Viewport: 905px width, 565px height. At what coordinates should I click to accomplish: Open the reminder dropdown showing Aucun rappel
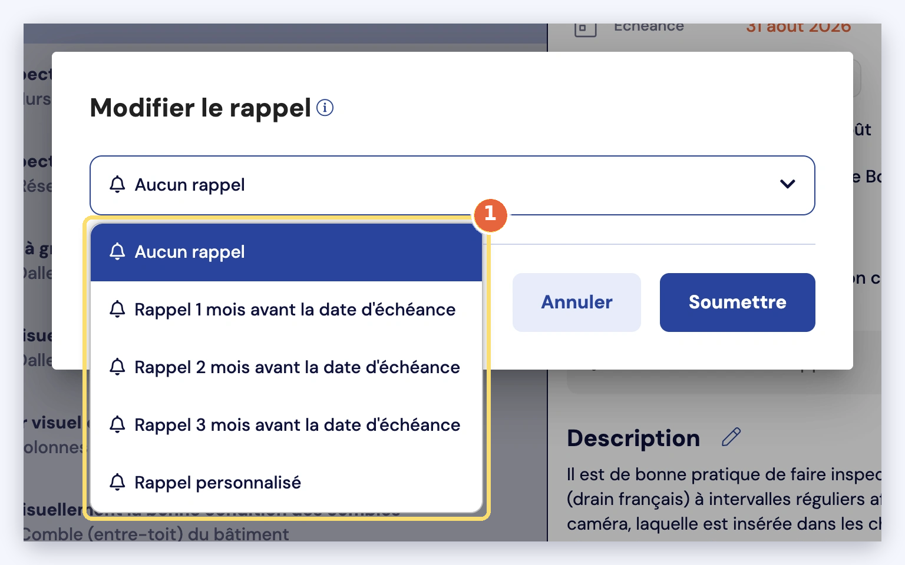coord(452,185)
